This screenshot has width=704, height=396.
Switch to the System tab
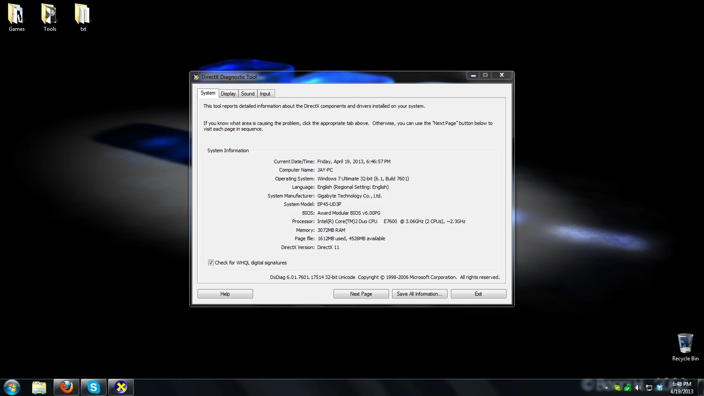208,93
